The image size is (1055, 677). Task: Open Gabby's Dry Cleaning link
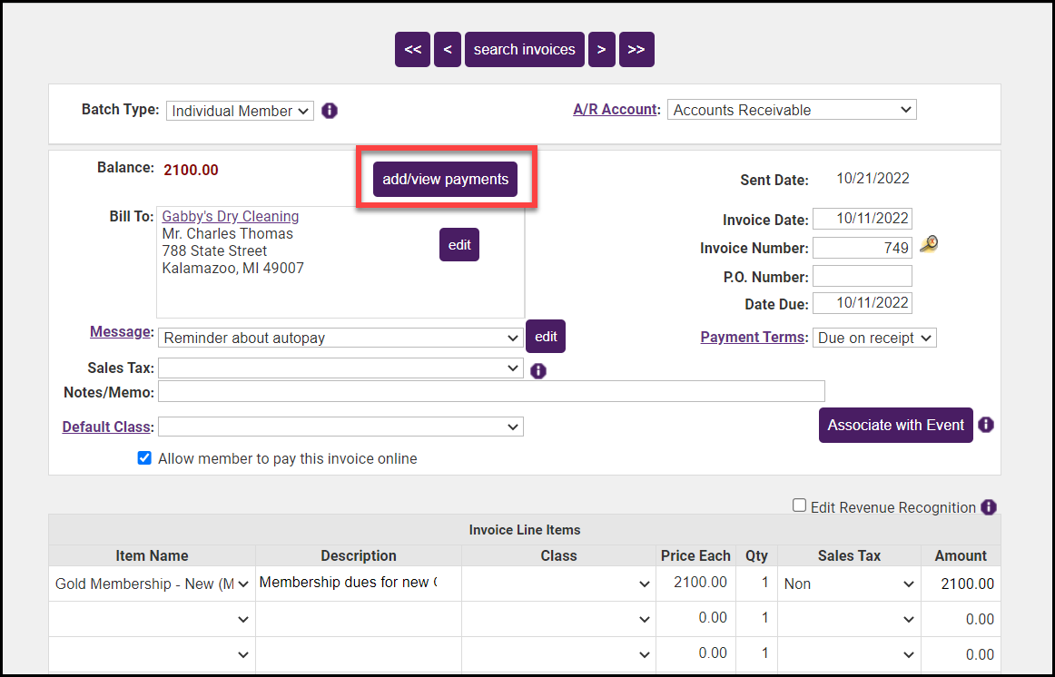click(x=230, y=216)
